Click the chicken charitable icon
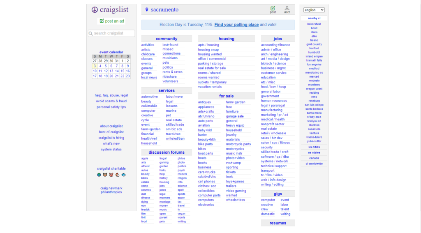 (x=117, y=175)
